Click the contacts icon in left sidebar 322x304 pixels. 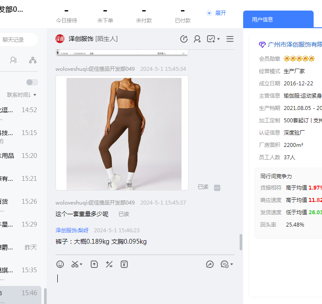[14, 60]
